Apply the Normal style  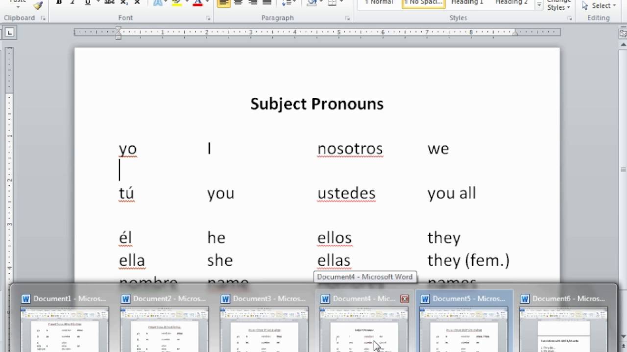[x=379, y=4]
